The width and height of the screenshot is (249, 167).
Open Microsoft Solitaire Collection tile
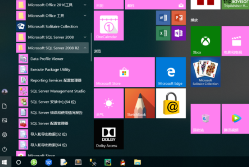click(x=206, y=72)
